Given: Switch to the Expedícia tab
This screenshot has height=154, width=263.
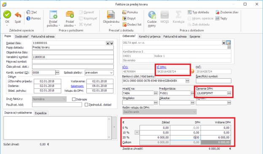Looking at the screenshot, I should [x=40, y=113].
